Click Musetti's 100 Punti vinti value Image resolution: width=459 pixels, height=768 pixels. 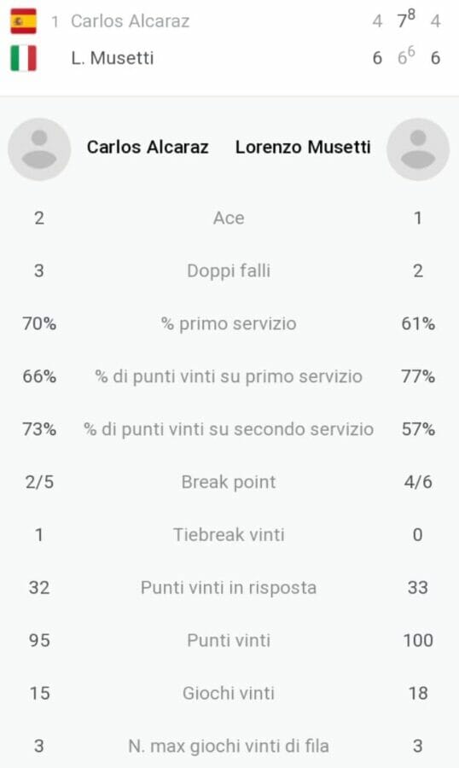click(418, 640)
